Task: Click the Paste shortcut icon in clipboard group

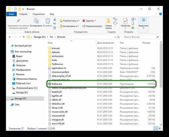Action: [x=55, y=28]
